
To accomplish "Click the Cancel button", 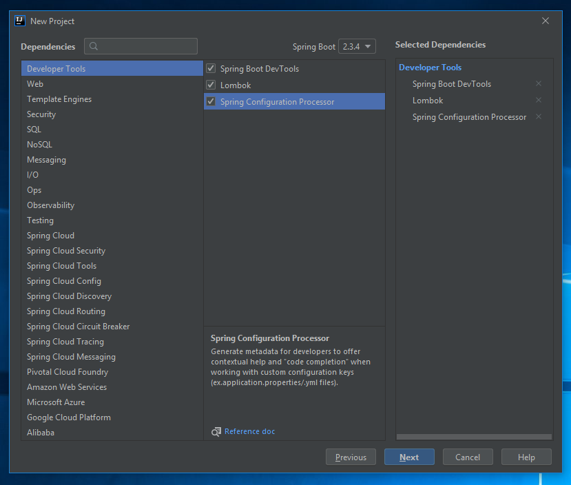I will coord(468,457).
